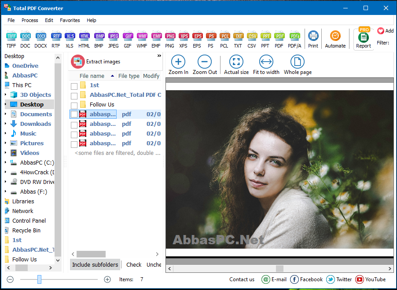Decrease thumbnail size with minus button
The width and height of the screenshot is (397, 290).
[x=10, y=279]
